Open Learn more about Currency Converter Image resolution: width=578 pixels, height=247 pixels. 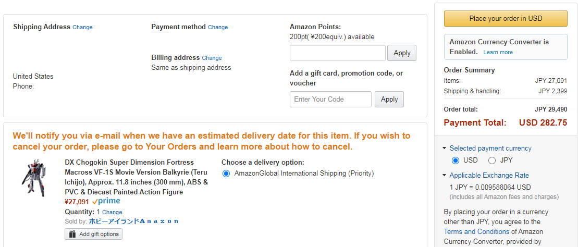[498, 52]
